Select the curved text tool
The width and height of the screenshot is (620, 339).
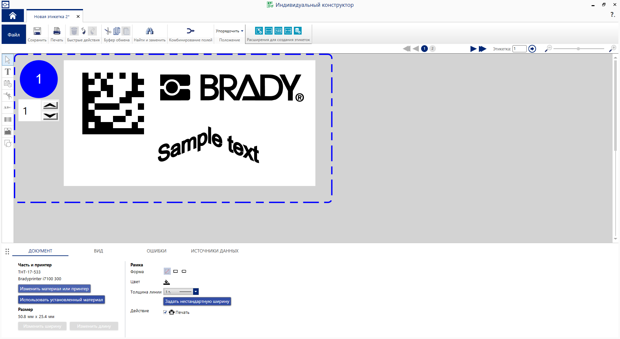pos(7,96)
